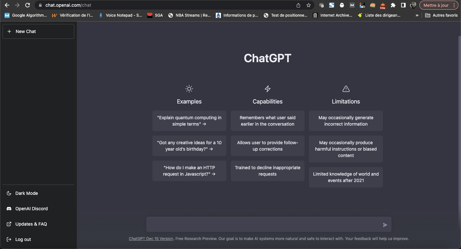Viewport: 461px width, 249px height.
Task: Go back with the browser back arrow
Action: (7, 5)
